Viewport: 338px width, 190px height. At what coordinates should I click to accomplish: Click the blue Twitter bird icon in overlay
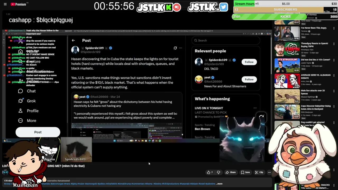[x=223, y=7]
